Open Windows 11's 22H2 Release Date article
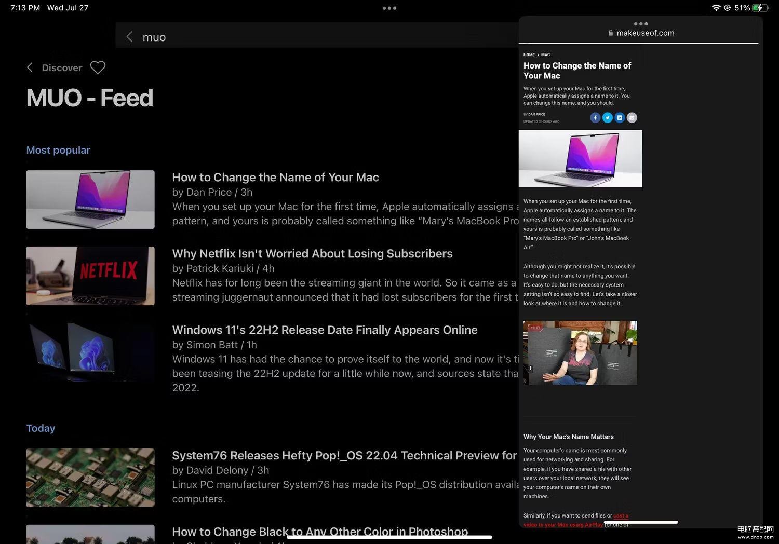 (325, 330)
